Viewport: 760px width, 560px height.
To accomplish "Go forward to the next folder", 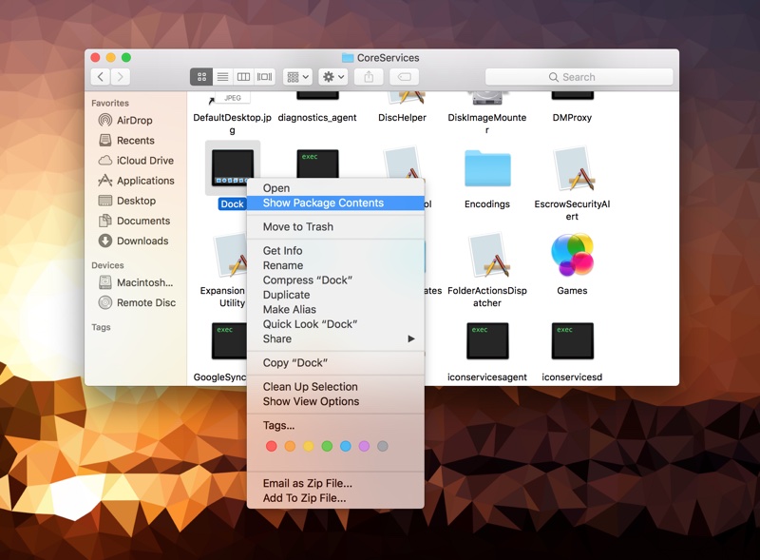I will coord(121,77).
